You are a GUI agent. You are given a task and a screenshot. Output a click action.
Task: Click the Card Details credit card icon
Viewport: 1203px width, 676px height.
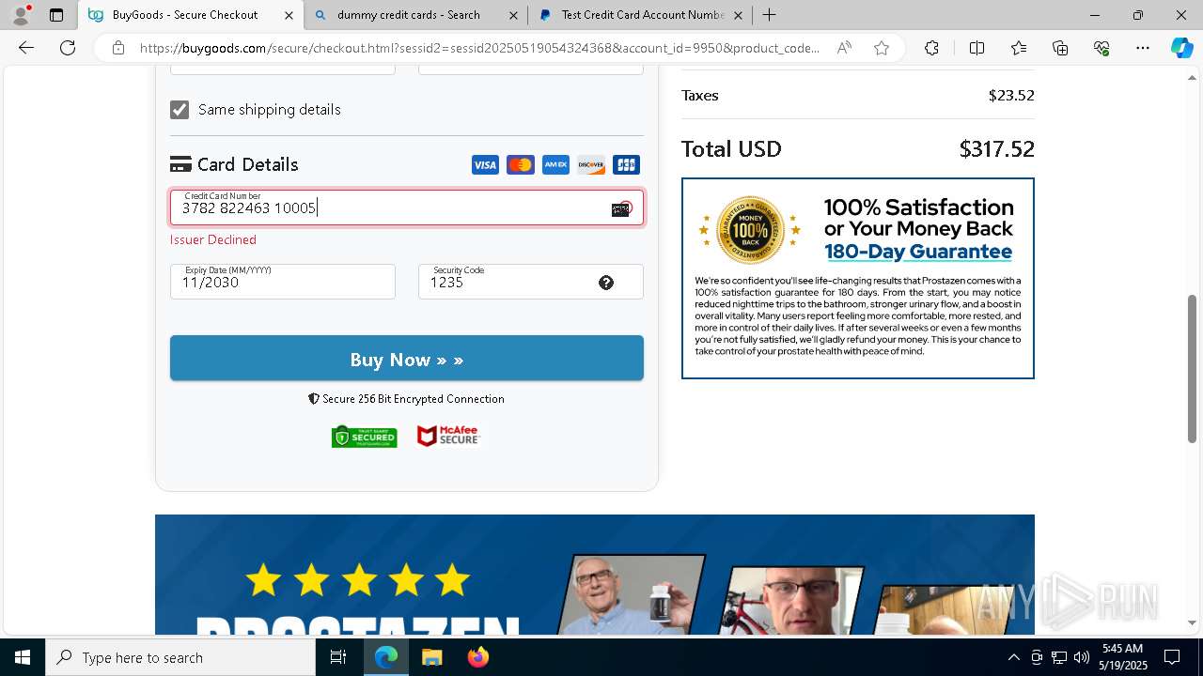(x=180, y=164)
